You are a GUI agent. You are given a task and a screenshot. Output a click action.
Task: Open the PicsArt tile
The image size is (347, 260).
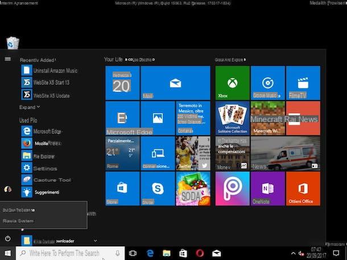pos(232,188)
